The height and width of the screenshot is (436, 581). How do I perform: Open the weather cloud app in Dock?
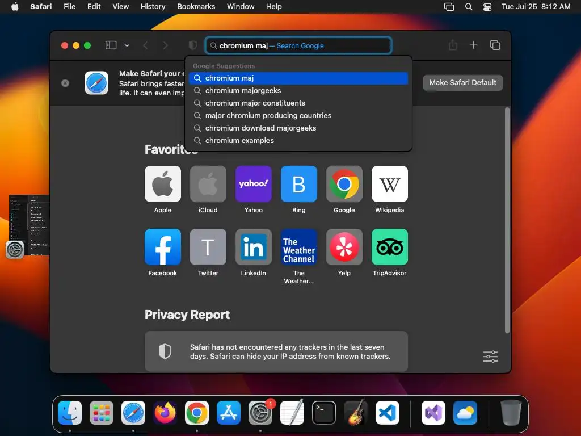(465, 413)
